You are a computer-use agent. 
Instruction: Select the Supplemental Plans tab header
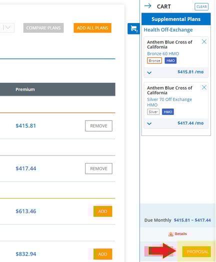click(x=176, y=19)
